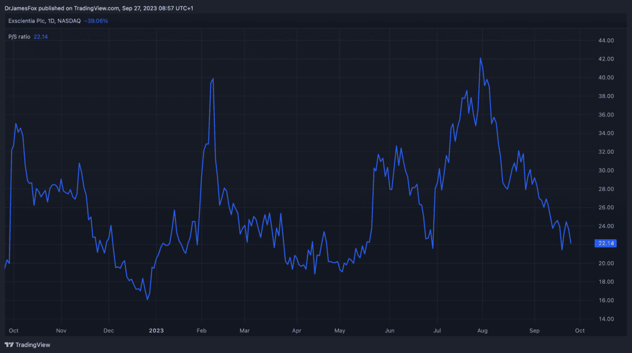Click the May label on time axis
Viewport: 632px width, 353px height.
340,331
